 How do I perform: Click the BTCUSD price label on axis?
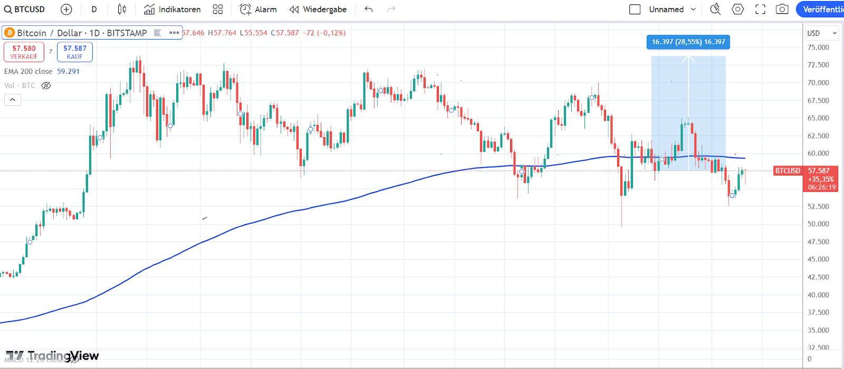pos(788,171)
